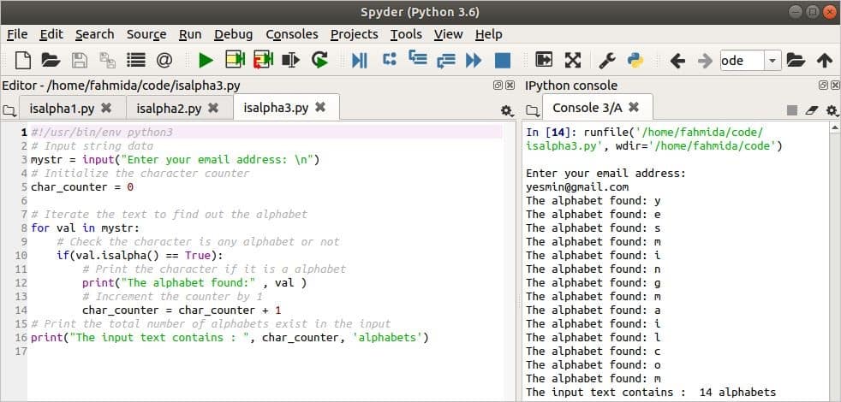This screenshot has width=841, height=402.
Task: Close the Console 3/A tab
Action: [x=634, y=107]
